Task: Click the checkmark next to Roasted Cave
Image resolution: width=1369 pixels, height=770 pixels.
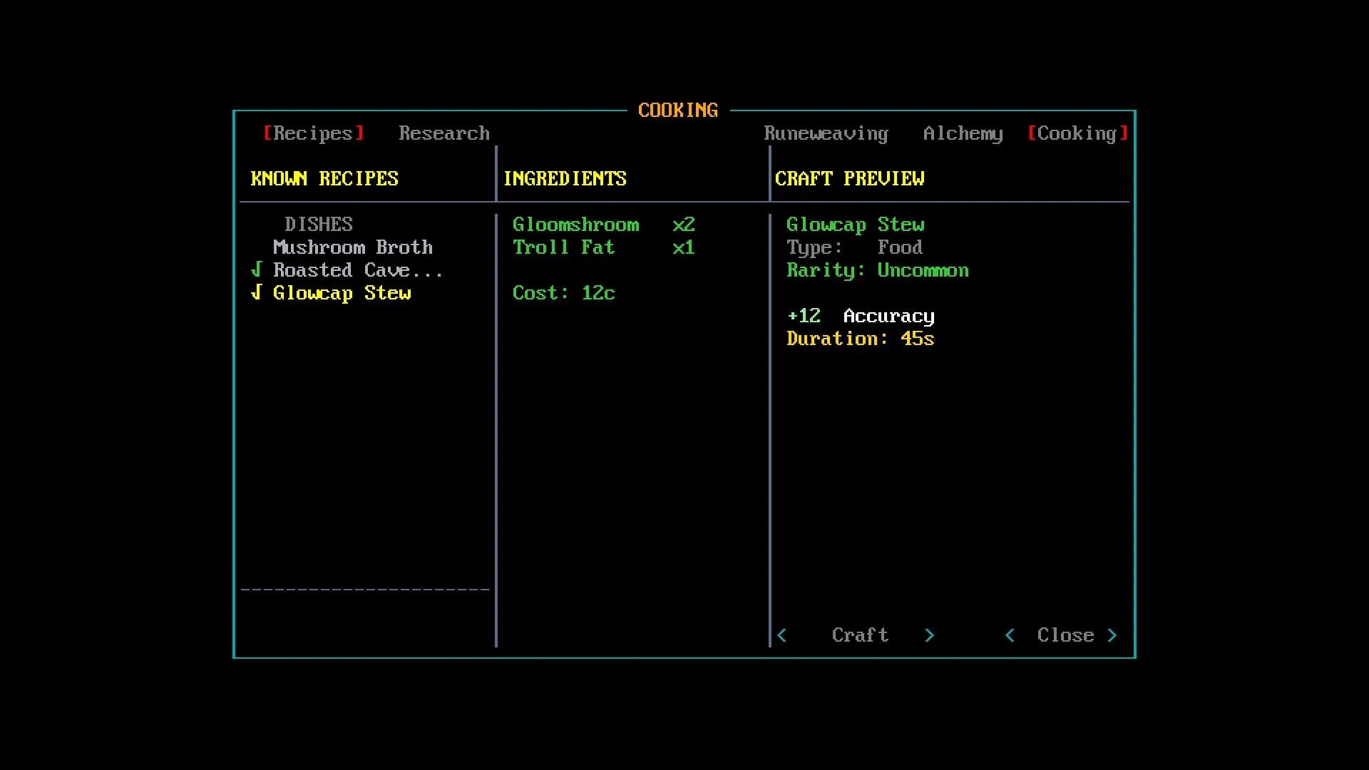Action: click(257, 269)
